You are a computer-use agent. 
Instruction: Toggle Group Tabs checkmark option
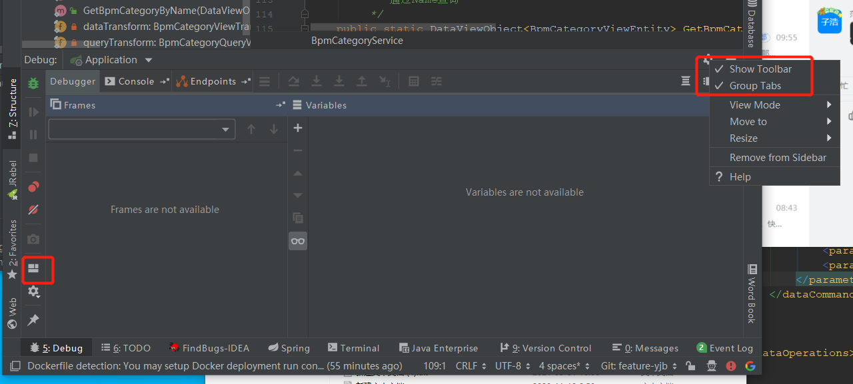[755, 86]
